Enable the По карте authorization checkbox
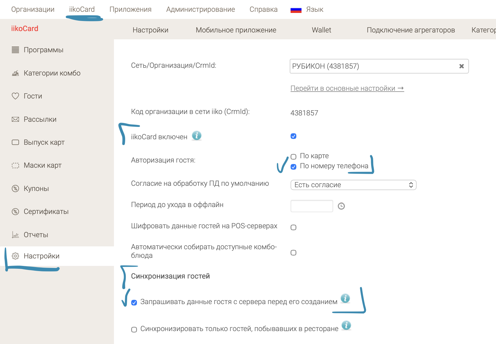Screen dimensions: 496x344 (x=293, y=157)
